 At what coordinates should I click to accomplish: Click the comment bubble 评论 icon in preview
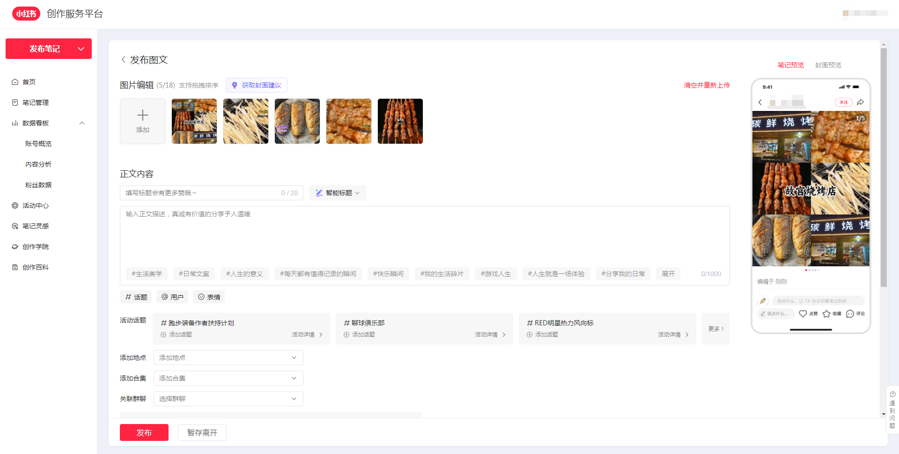(x=850, y=314)
